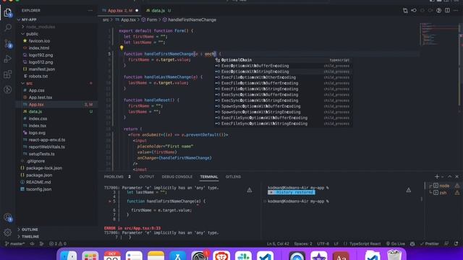Open manifest.json in Explorer
This screenshot has width=463, height=260.
tap(42, 69)
